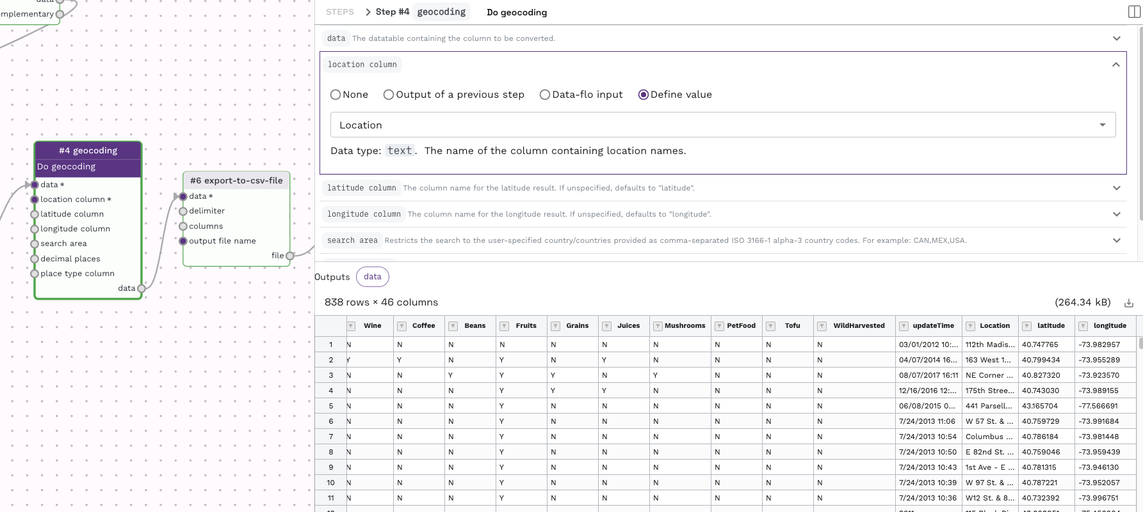Select the #4 geocoding node header
This screenshot has height=512, width=1143.
tap(88, 151)
